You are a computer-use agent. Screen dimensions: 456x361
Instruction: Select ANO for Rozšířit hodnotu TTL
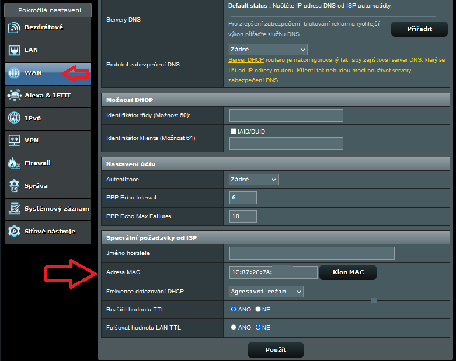(234, 309)
